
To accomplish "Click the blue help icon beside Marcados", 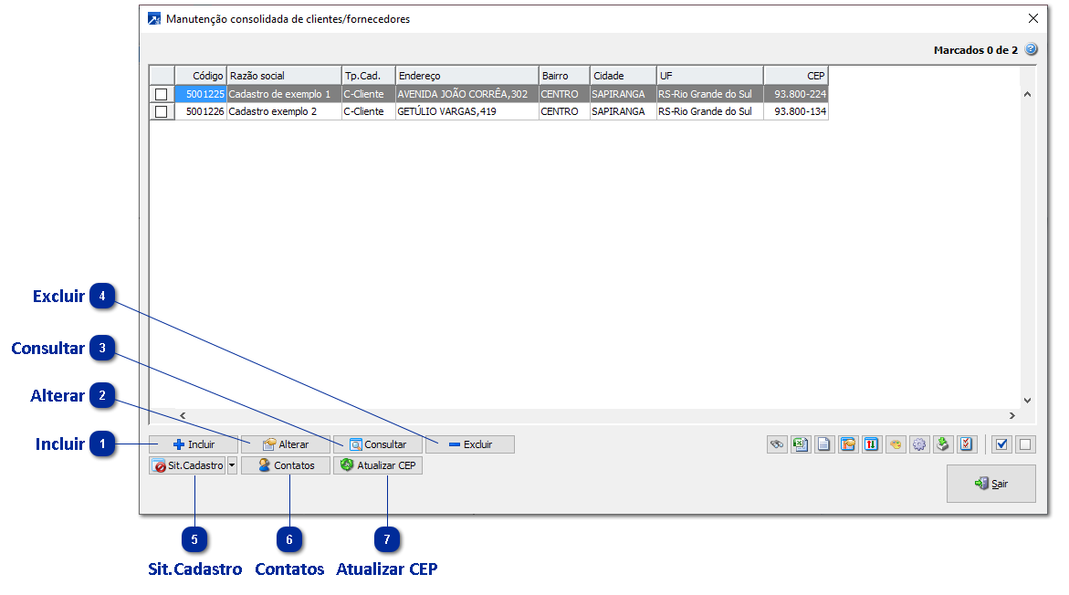I will 1031,49.
